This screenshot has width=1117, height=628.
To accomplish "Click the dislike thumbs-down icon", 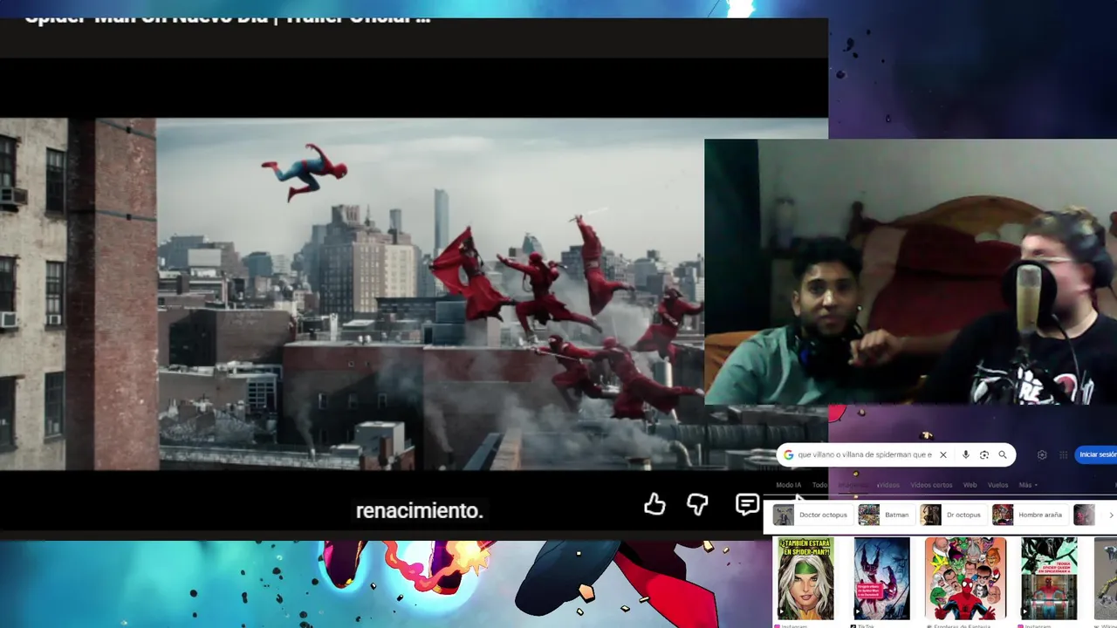I will coord(697,504).
